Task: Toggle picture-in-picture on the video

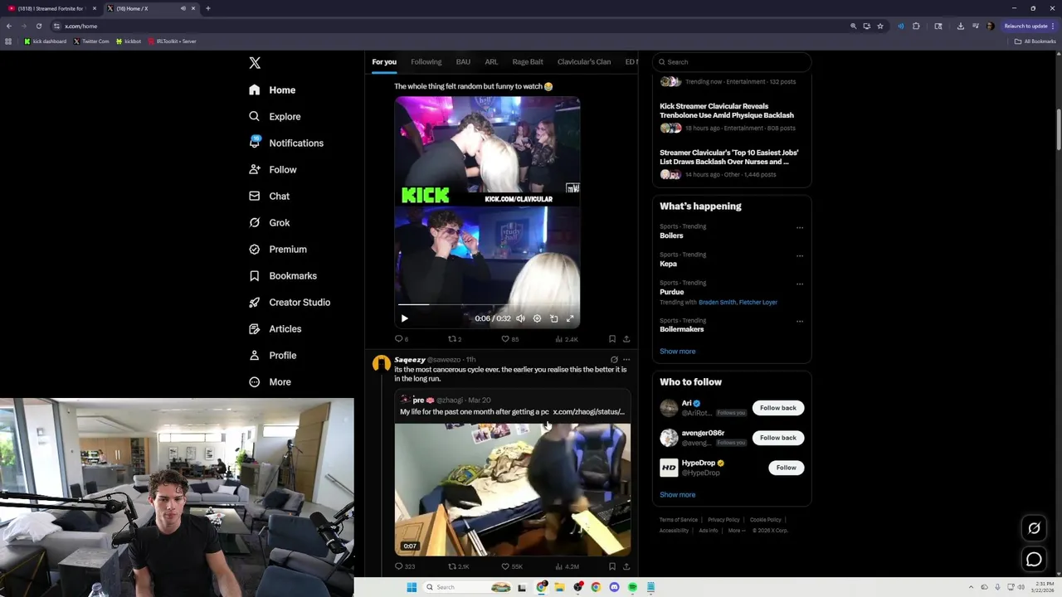Action: (553, 318)
